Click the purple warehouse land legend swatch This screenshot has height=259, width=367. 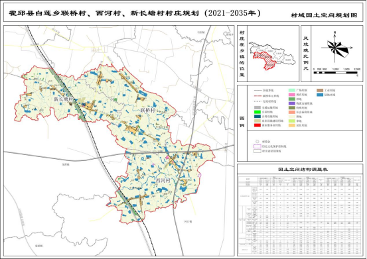pos(291,103)
